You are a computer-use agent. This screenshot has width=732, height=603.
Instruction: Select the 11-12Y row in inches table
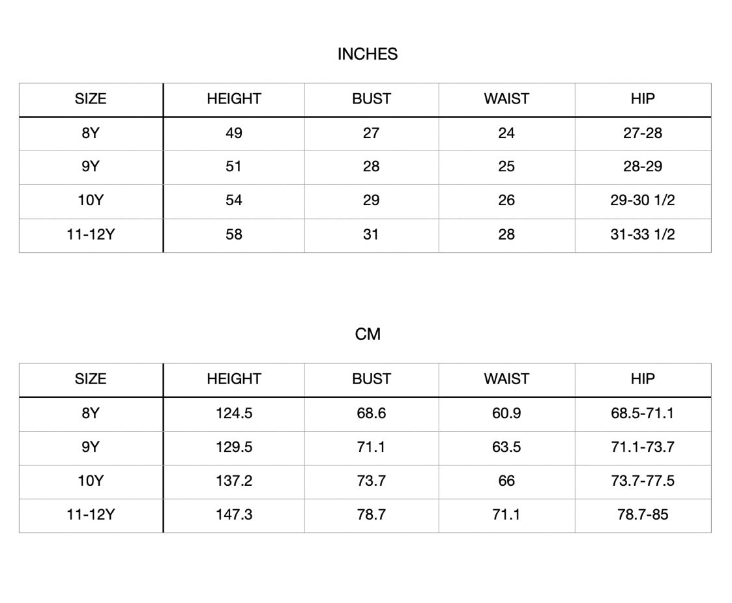click(x=91, y=234)
